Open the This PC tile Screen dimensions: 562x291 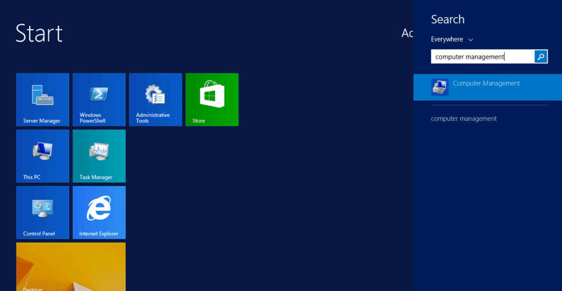(x=43, y=156)
